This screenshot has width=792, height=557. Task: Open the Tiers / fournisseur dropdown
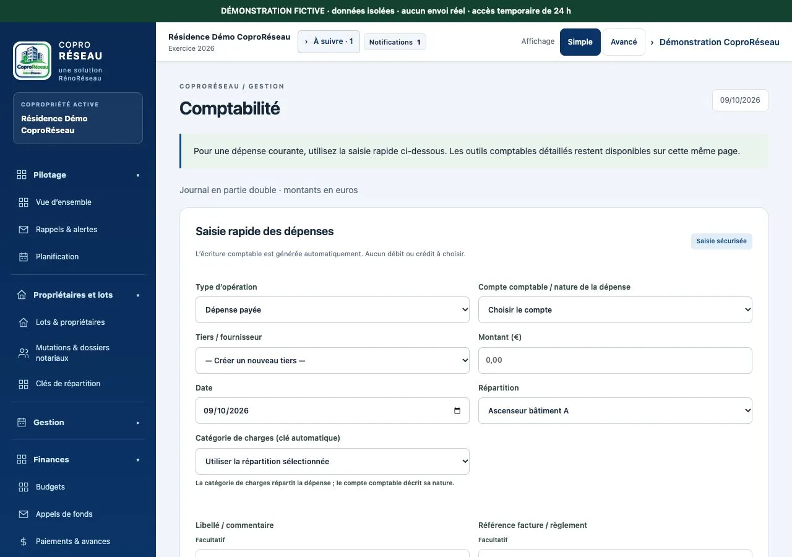point(332,360)
